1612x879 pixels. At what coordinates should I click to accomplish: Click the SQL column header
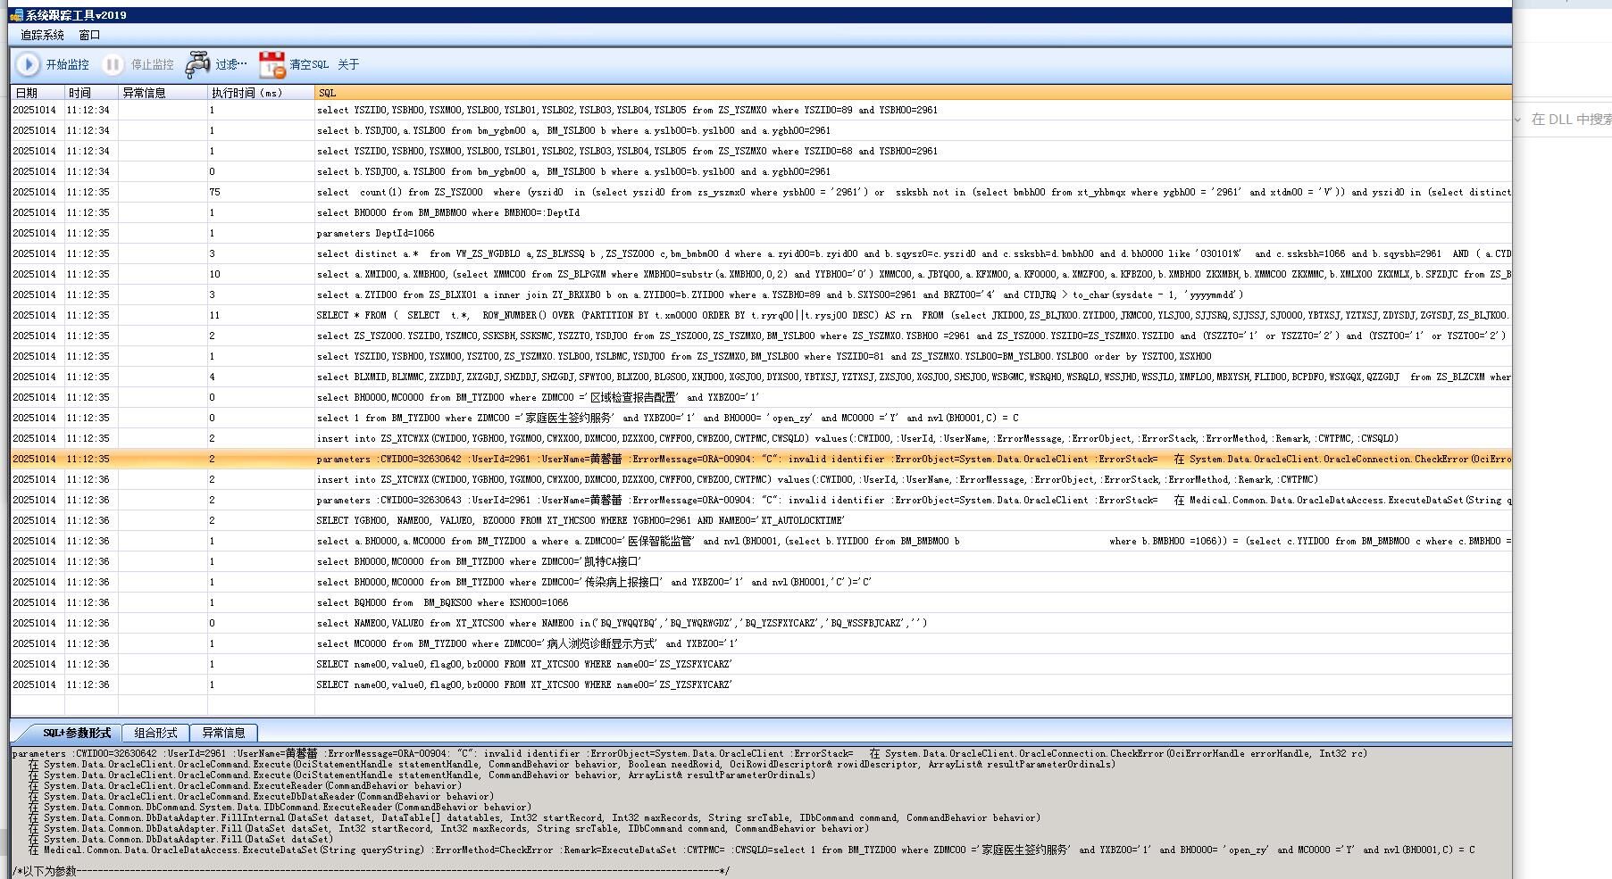click(x=914, y=93)
